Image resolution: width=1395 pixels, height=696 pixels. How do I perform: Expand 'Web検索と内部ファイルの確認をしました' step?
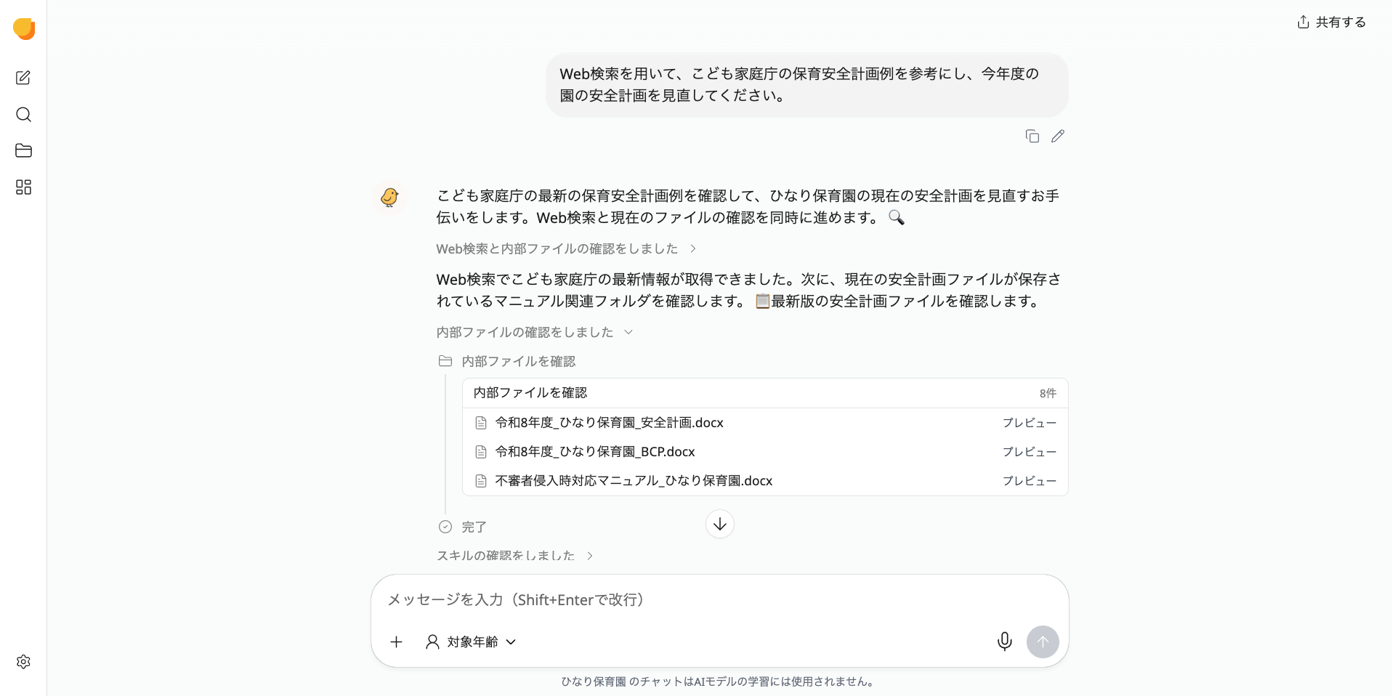tap(566, 248)
